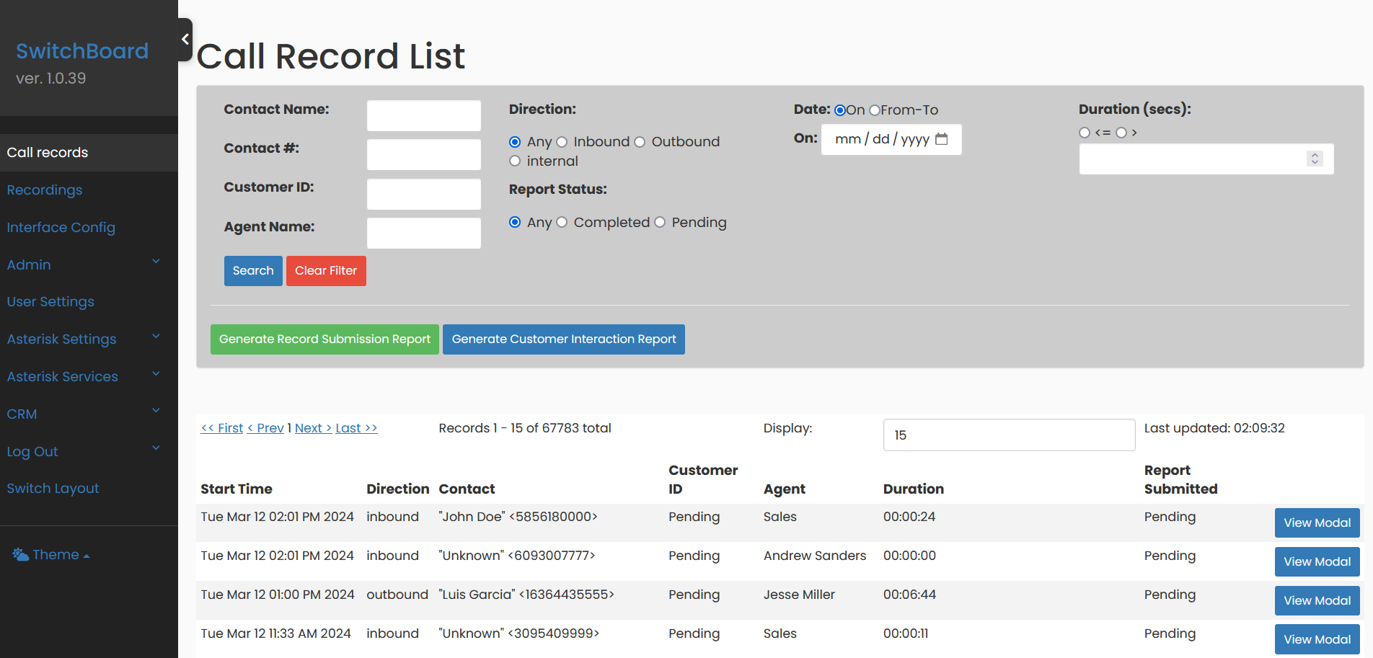Click the Duration column header

pyautogui.click(x=914, y=489)
